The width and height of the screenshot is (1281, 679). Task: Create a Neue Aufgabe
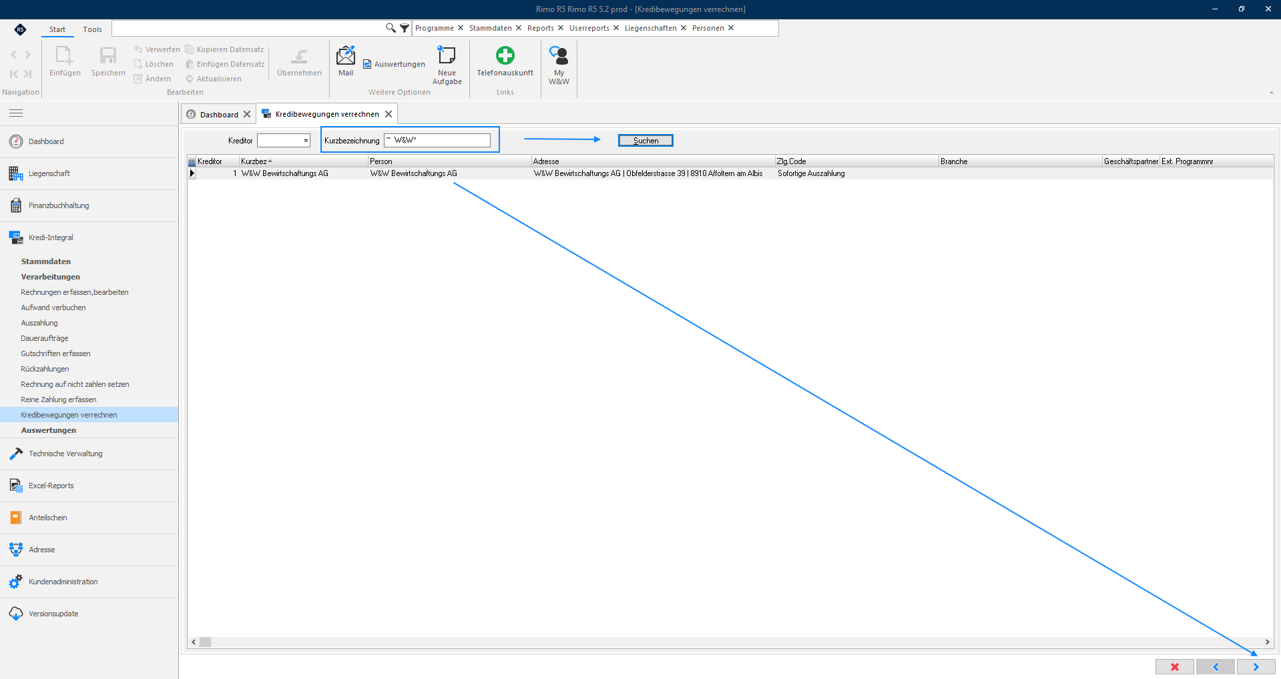click(x=447, y=65)
